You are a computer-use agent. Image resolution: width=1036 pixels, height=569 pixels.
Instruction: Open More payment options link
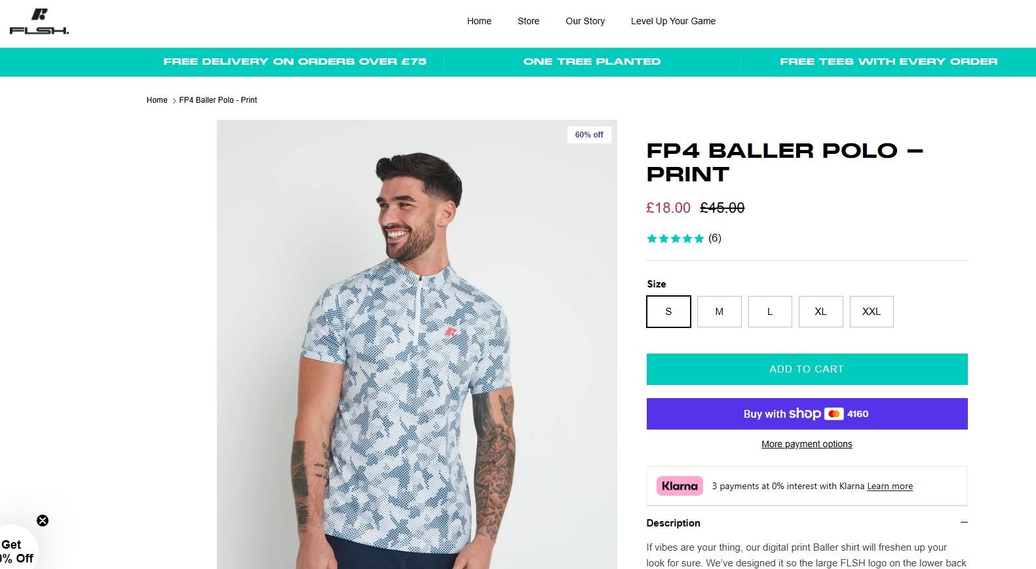coord(807,444)
